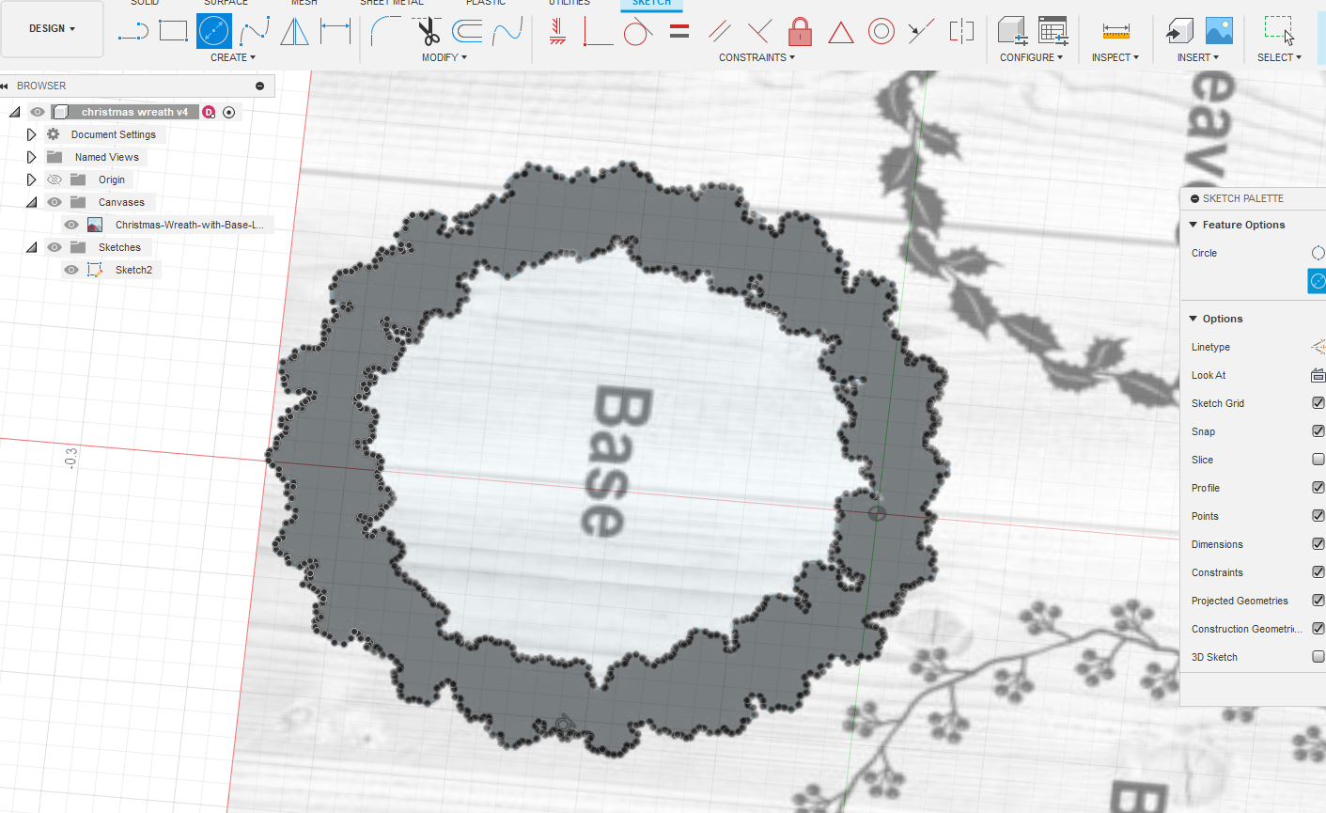Open the CREATE dropdown menu
Viewport: 1326px width, 813px height.
click(233, 57)
